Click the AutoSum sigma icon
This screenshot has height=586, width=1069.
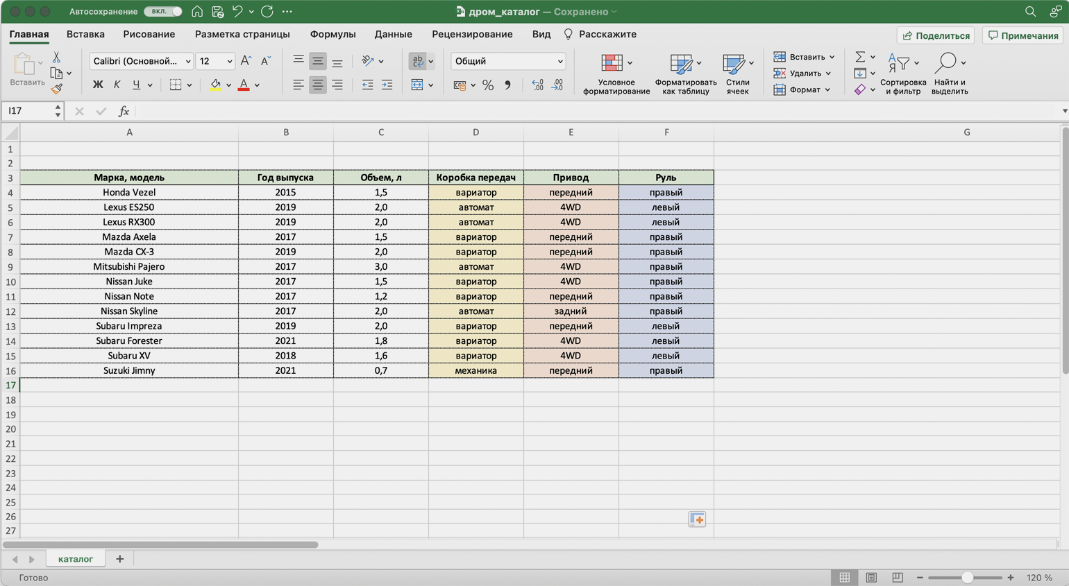click(x=859, y=57)
